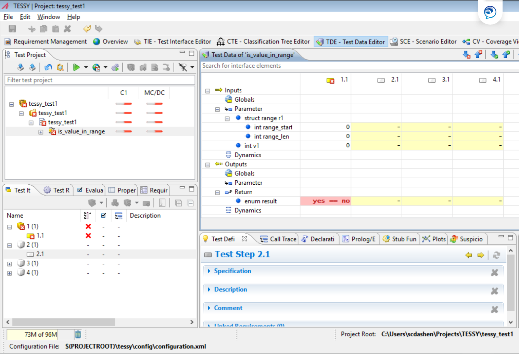Collapse the Inputs tree section
Screen dimensions: 519x354
(x=207, y=91)
